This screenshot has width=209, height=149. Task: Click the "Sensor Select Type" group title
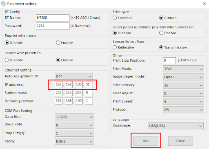(128, 42)
